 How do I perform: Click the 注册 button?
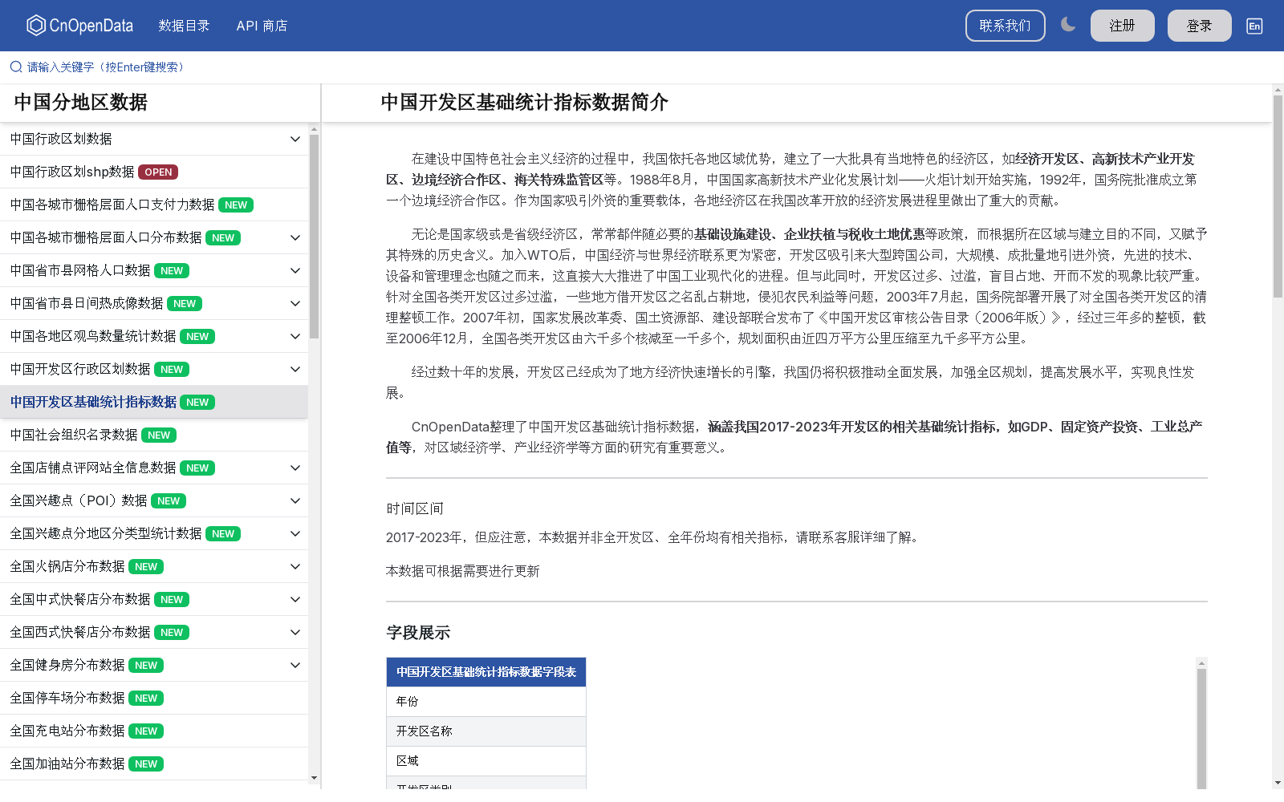1122,26
